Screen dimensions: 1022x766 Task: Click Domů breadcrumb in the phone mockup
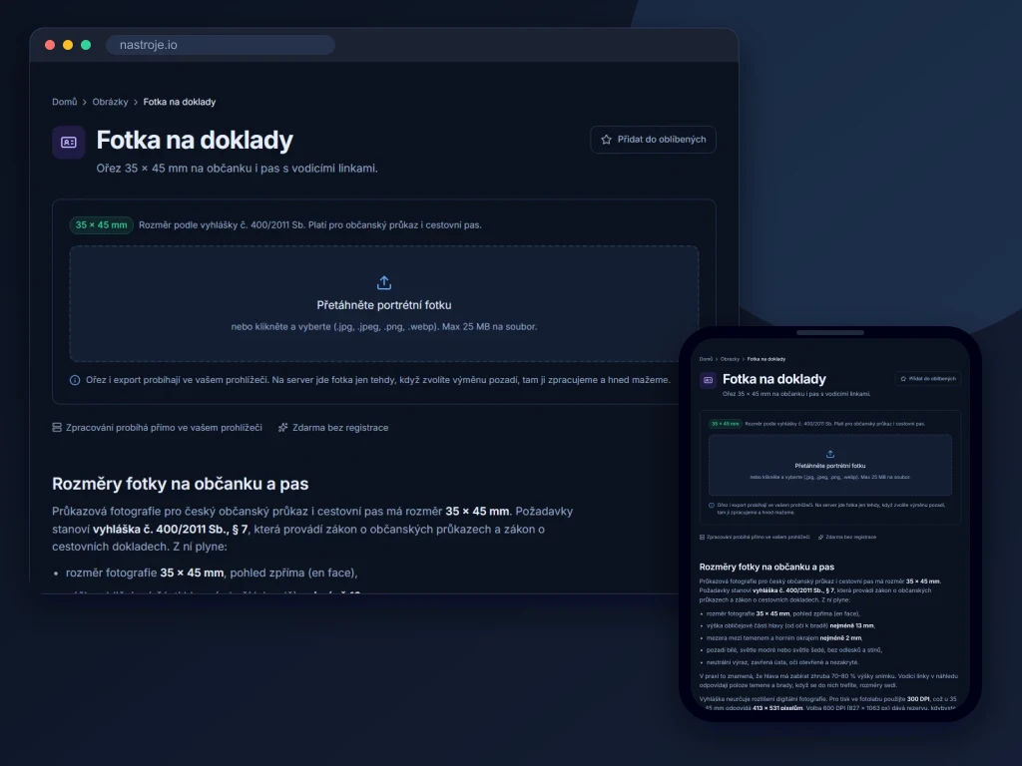point(706,359)
